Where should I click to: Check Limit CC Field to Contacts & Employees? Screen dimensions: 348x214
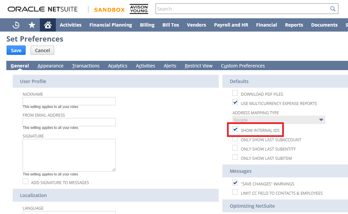235,192
